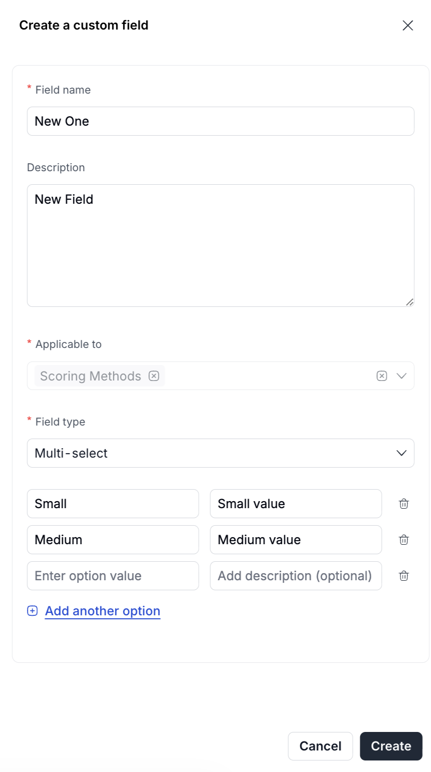Click the empty Enter option value field
431x772 pixels.
tap(113, 576)
